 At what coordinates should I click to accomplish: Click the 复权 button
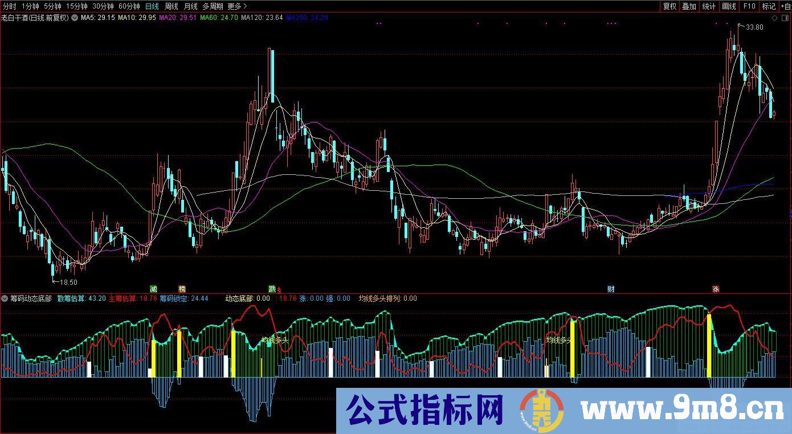click(x=669, y=6)
